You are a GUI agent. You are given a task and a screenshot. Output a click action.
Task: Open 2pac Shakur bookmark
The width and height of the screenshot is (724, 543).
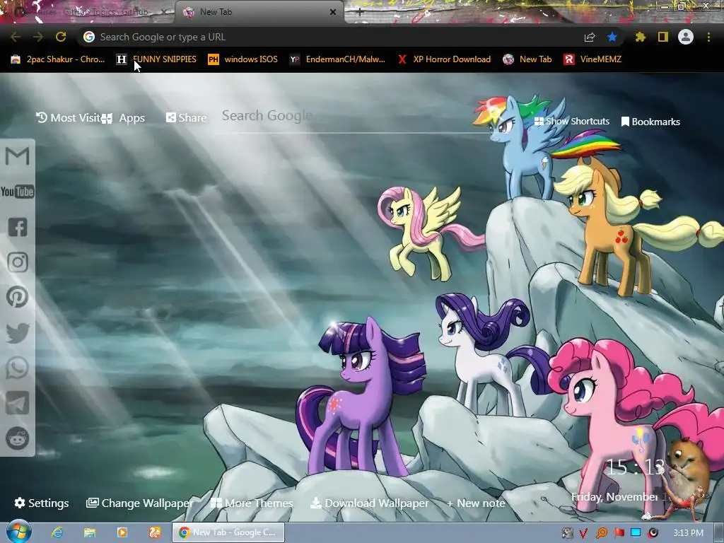click(58, 59)
